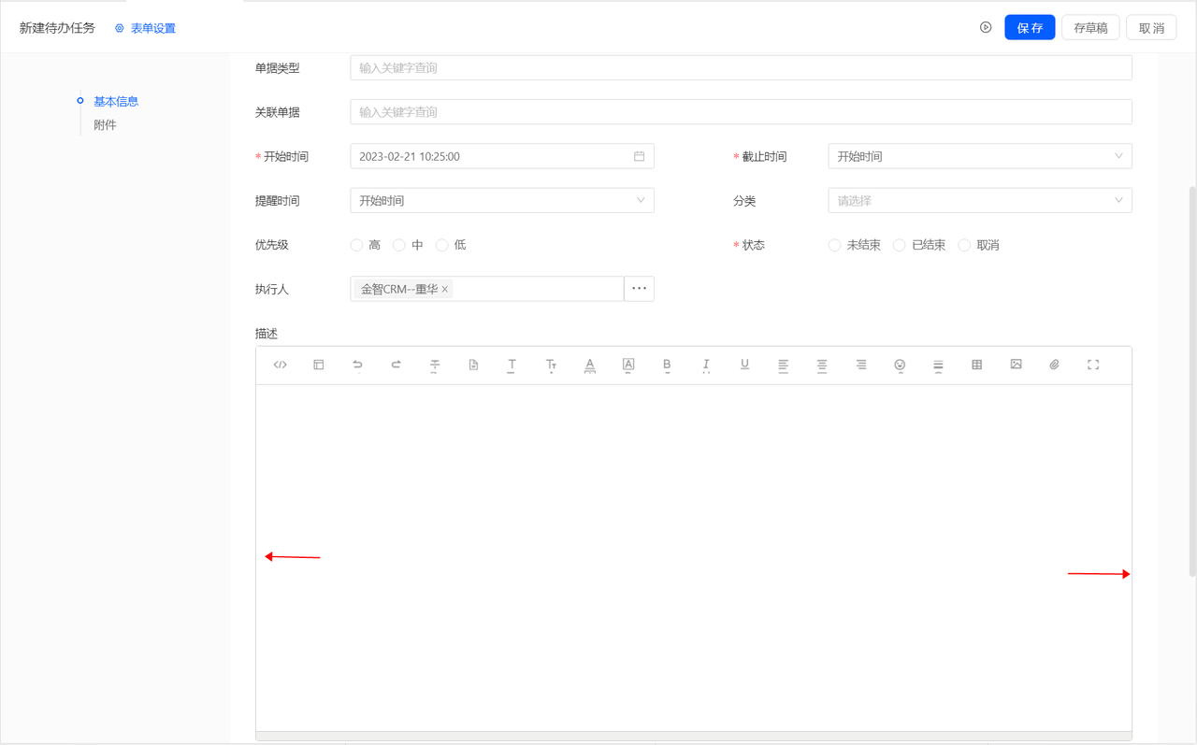Choose text color in editor toolbar
Screen dimensions: 1197x745
pos(590,365)
